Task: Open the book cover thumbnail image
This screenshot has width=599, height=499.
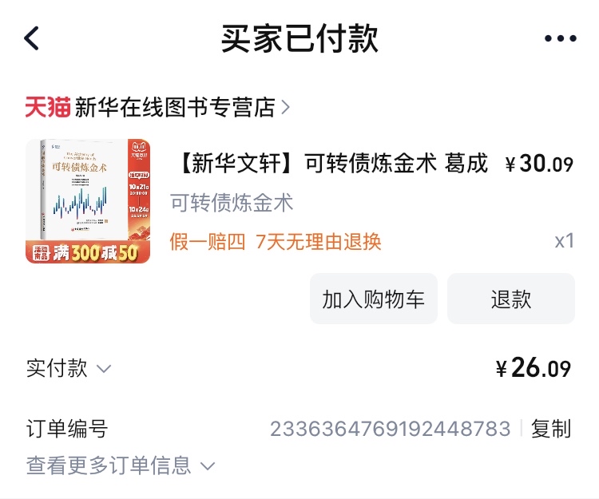Action: (88, 201)
